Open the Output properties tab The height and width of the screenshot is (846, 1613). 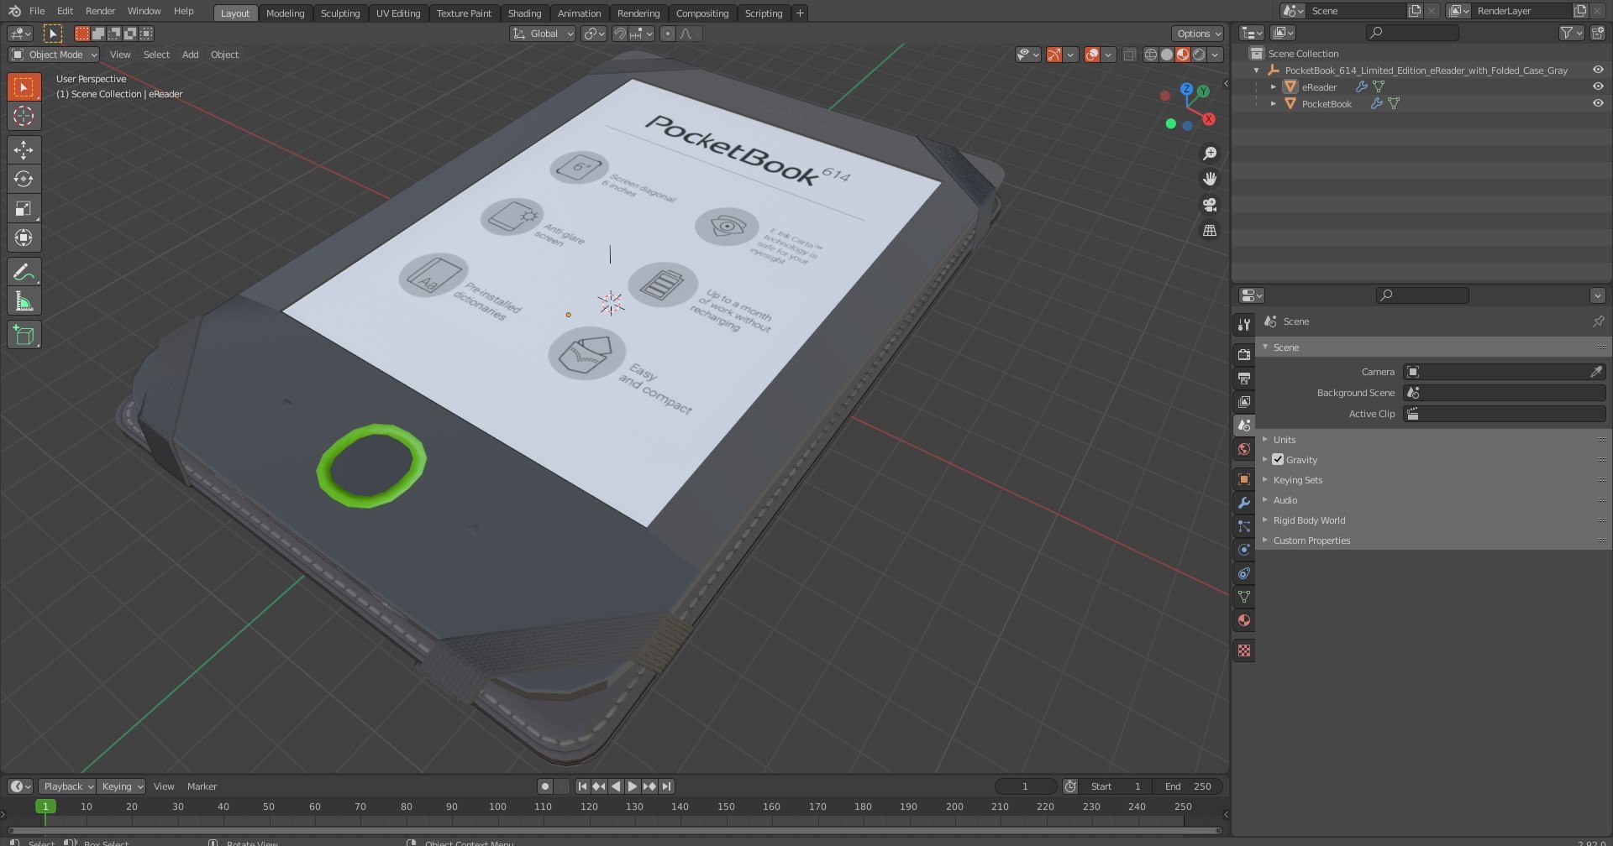[x=1244, y=379]
